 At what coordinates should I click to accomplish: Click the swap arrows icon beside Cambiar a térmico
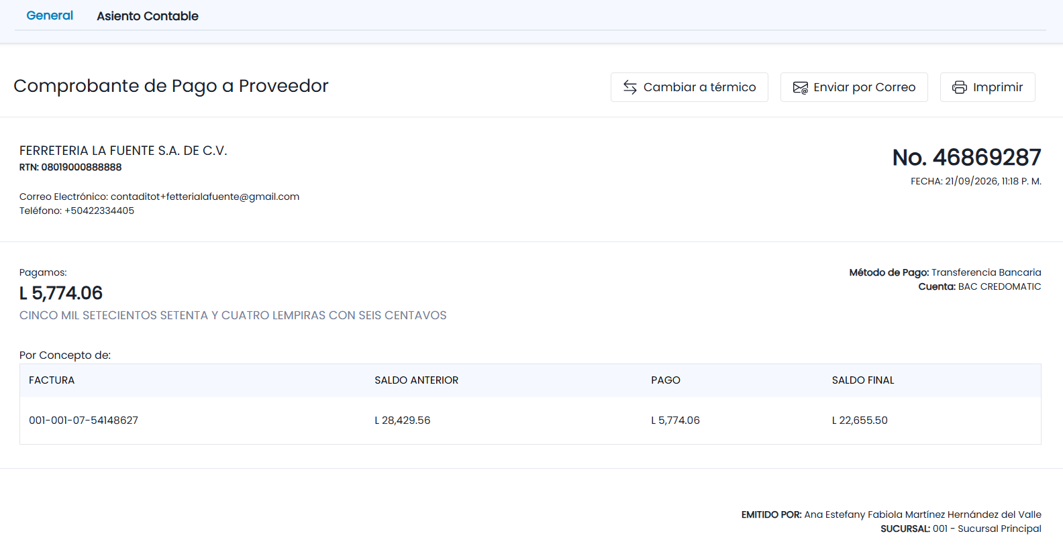pos(630,87)
